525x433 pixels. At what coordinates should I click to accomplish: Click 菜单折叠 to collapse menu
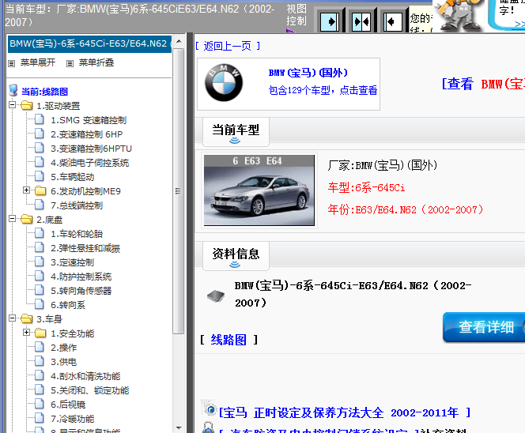[96, 62]
